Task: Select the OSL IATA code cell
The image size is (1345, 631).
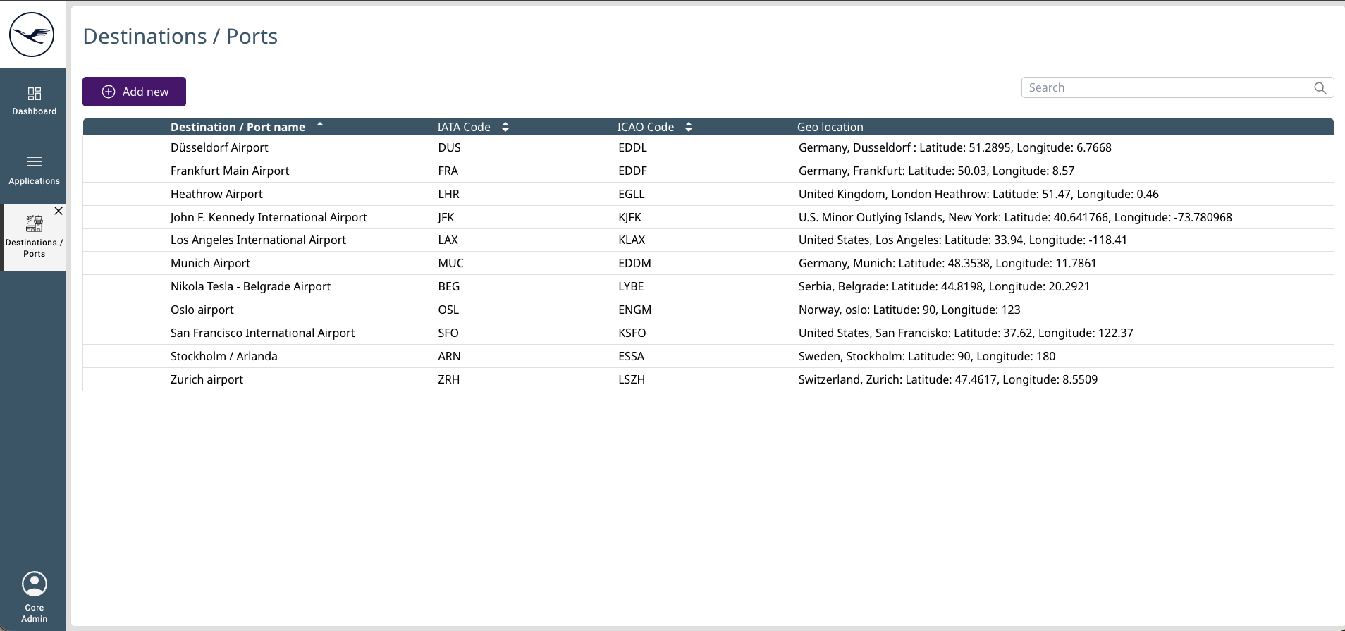Action: (448, 310)
